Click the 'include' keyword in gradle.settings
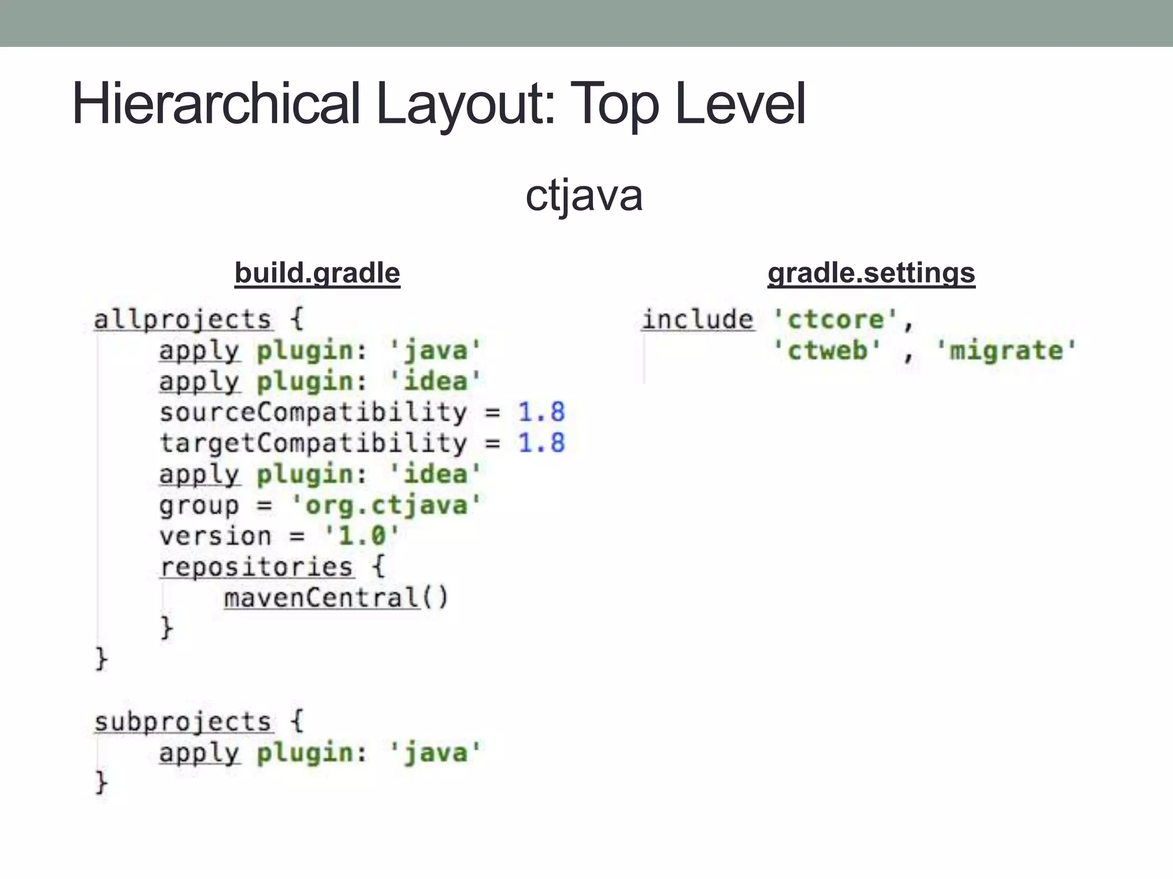 pyautogui.click(x=697, y=319)
